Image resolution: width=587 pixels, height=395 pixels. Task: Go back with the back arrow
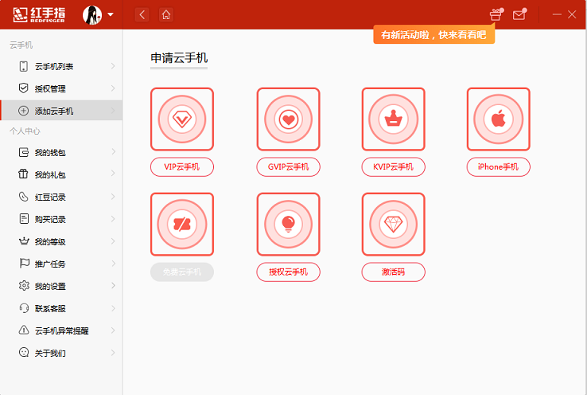click(x=142, y=14)
